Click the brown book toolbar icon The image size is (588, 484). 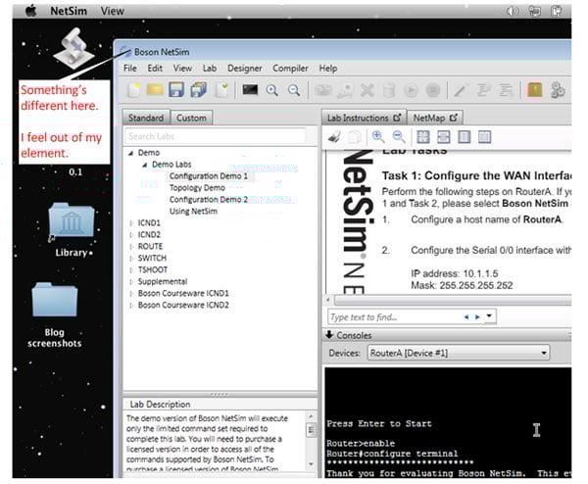point(535,90)
